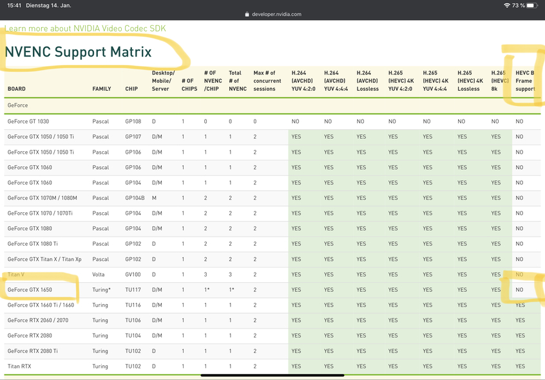Click the # OF NVENC /CHIP header
545x380 pixels.
tap(213, 81)
